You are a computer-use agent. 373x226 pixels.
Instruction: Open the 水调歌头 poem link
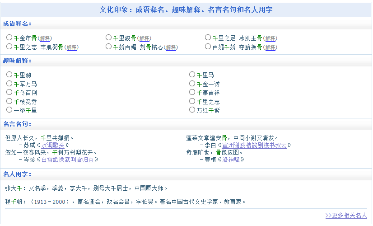point(55,145)
